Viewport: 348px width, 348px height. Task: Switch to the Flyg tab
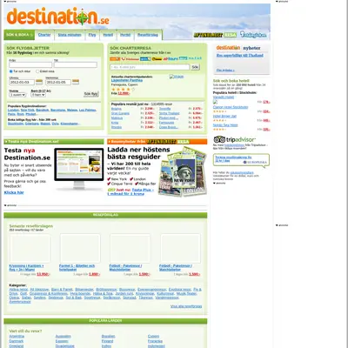click(92, 35)
